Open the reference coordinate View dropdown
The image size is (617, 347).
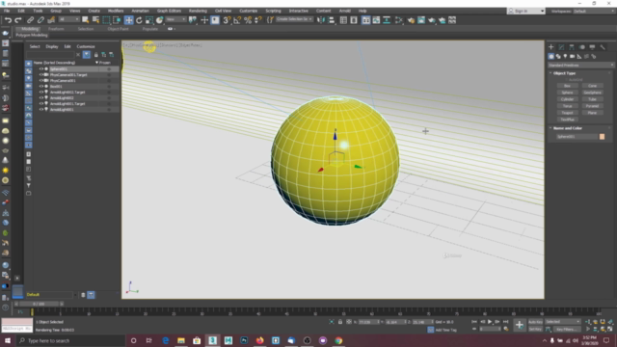175,19
